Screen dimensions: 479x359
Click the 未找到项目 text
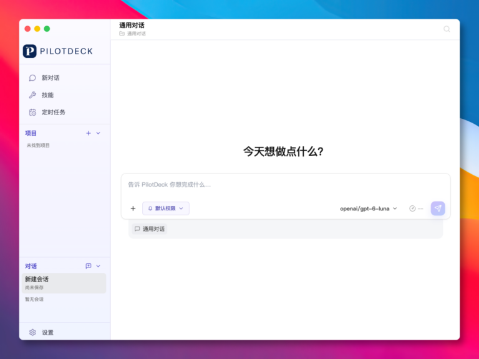[38, 146]
